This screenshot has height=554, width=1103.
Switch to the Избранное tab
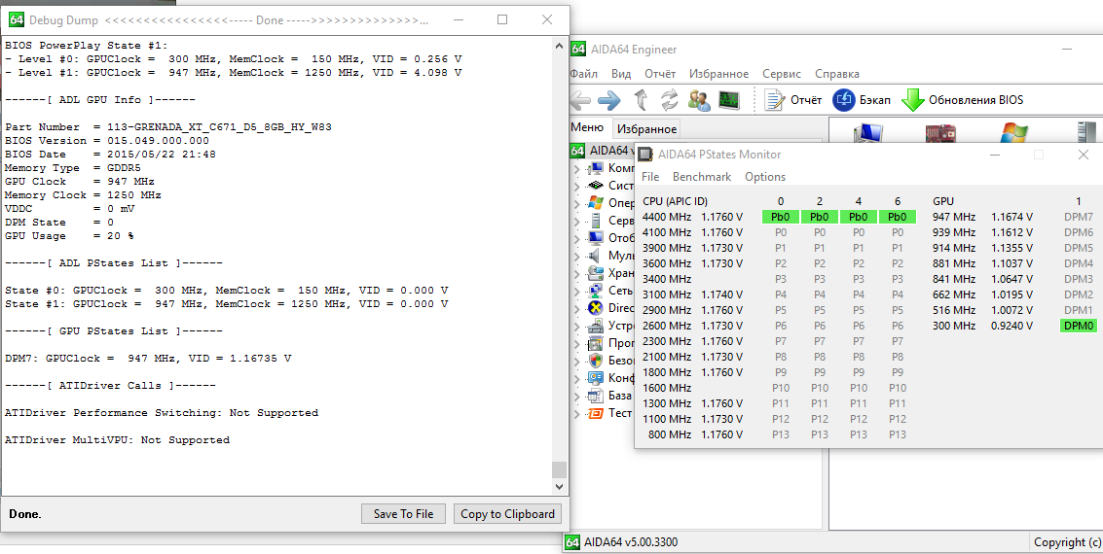646,128
